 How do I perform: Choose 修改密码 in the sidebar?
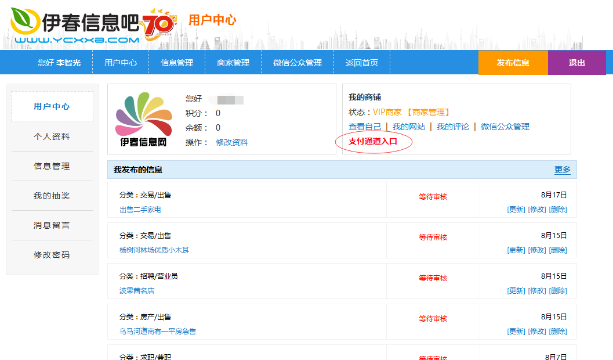click(52, 255)
